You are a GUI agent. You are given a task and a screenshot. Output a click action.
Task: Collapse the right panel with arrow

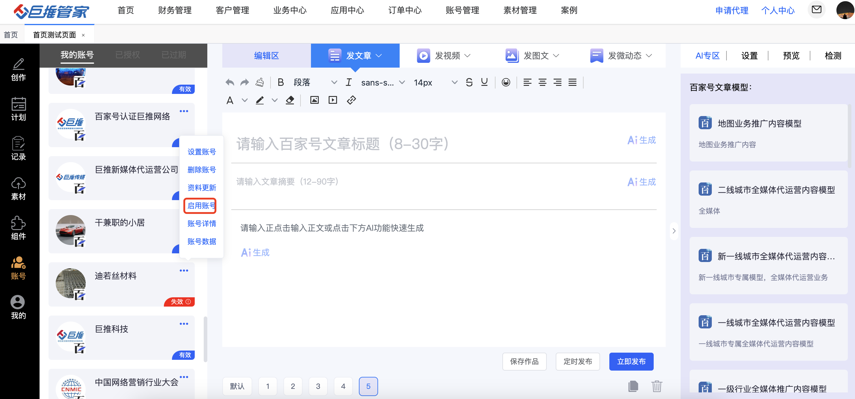(674, 231)
